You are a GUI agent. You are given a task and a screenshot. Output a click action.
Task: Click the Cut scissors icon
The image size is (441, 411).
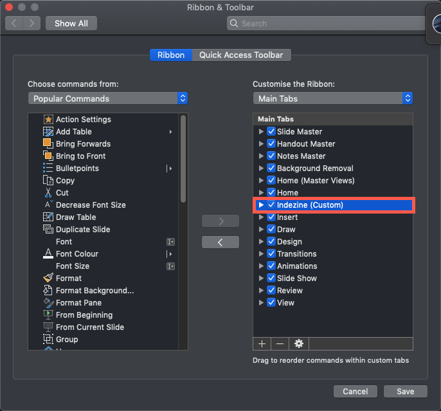point(48,193)
